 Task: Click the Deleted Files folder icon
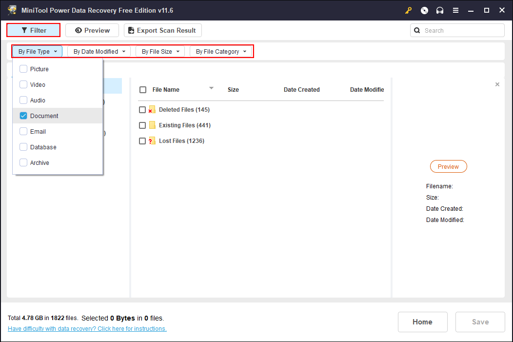coord(152,110)
